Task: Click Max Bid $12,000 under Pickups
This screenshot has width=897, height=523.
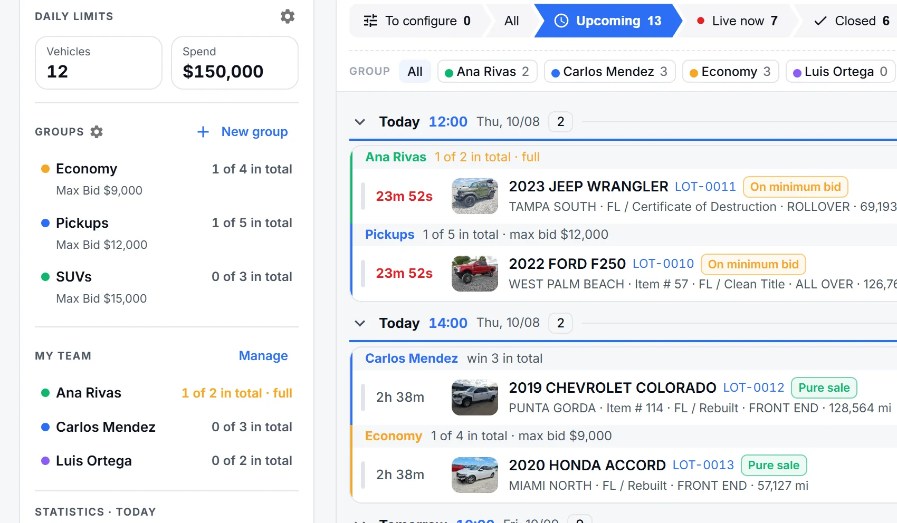Action: (102, 245)
